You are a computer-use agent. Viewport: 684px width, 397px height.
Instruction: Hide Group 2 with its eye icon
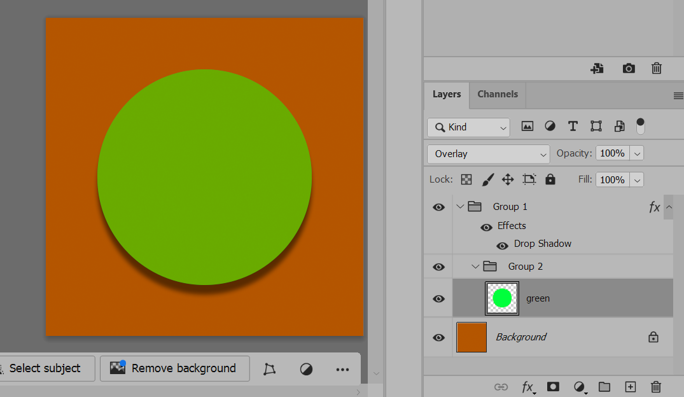tap(438, 267)
